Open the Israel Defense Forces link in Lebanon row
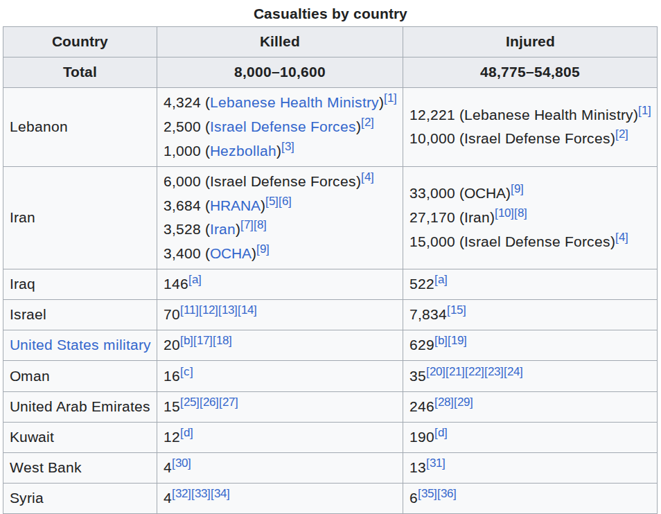This screenshot has width=661, height=514. pyautogui.click(x=283, y=127)
